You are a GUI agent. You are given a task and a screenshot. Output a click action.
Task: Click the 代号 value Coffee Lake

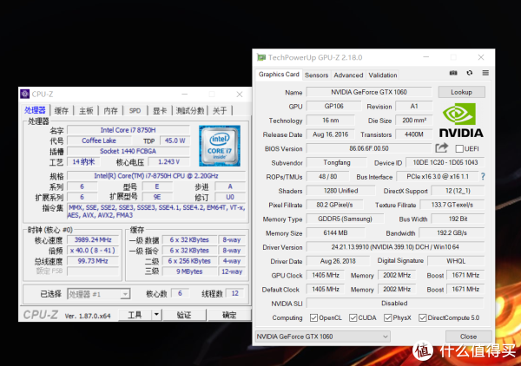point(99,141)
